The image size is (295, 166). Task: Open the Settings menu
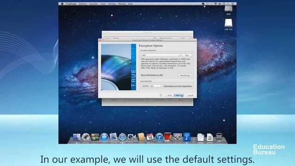click(112, 4)
